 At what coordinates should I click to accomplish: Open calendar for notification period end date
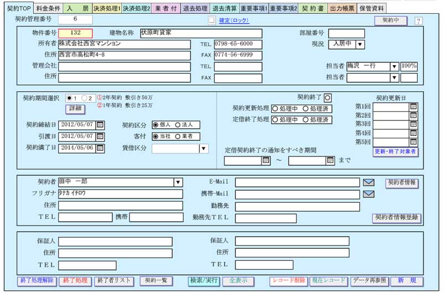pos(330,160)
